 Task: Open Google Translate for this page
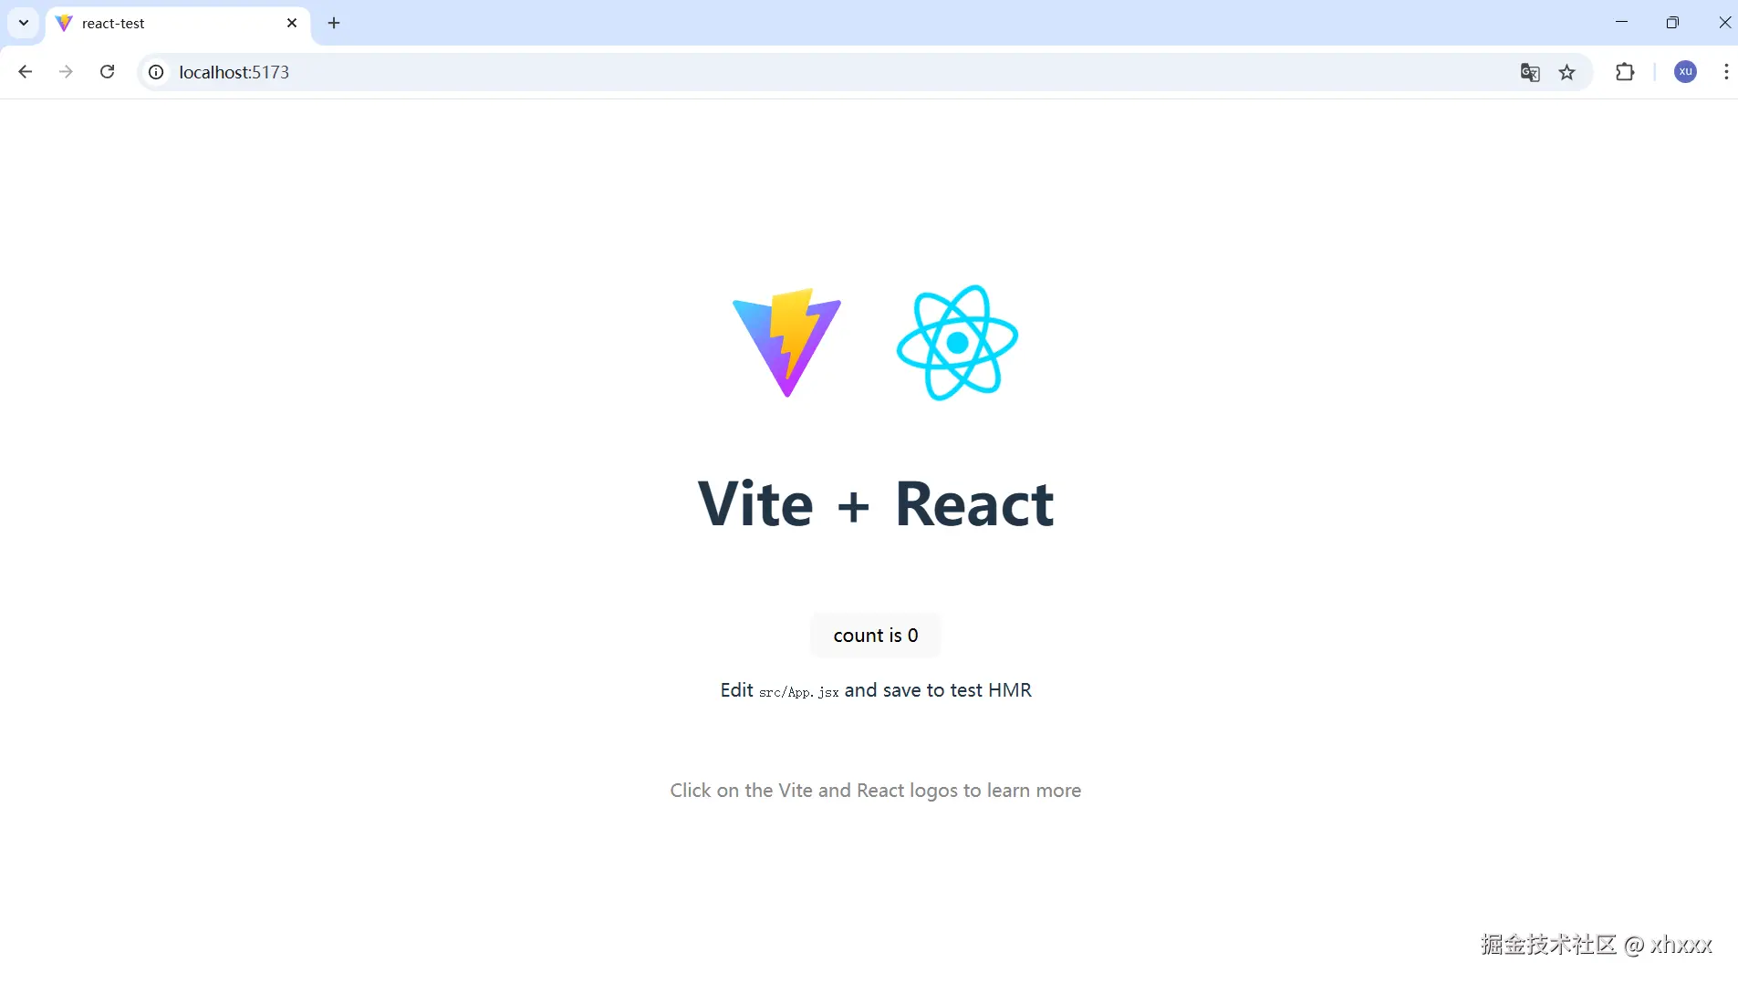tap(1530, 72)
